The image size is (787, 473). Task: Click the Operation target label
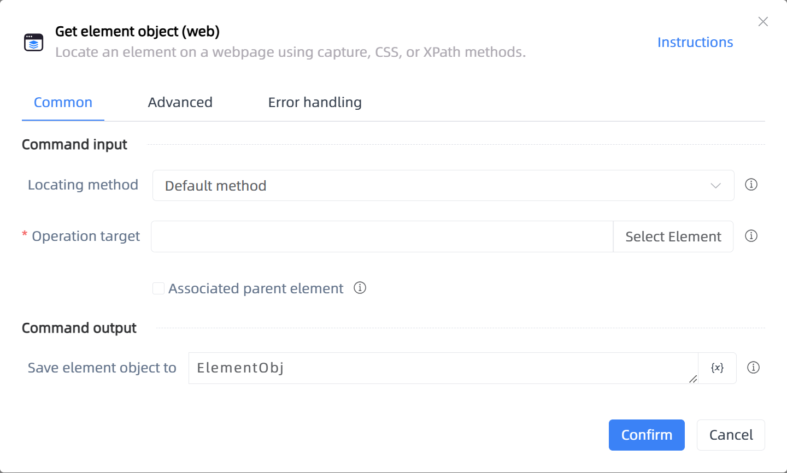(x=86, y=236)
